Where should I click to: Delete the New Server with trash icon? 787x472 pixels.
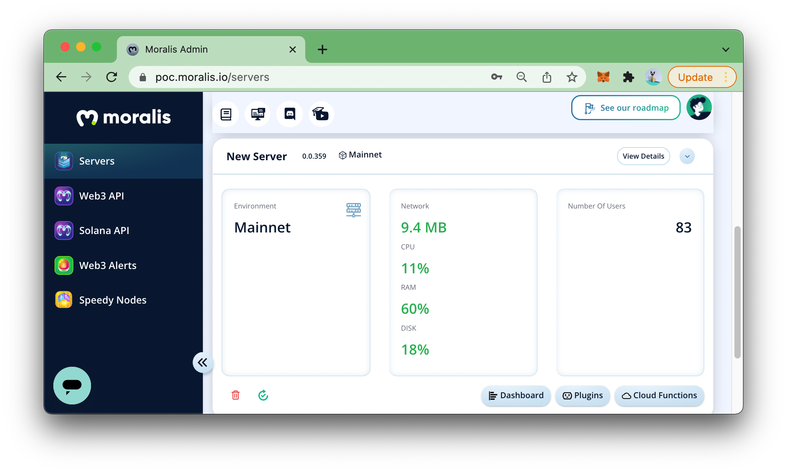point(235,395)
